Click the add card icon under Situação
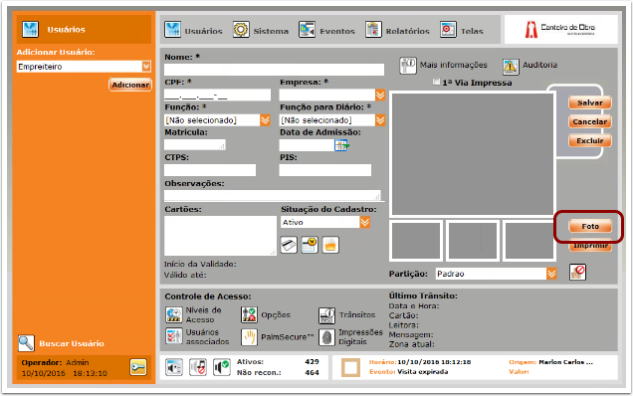633x396 pixels. tap(289, 245)
